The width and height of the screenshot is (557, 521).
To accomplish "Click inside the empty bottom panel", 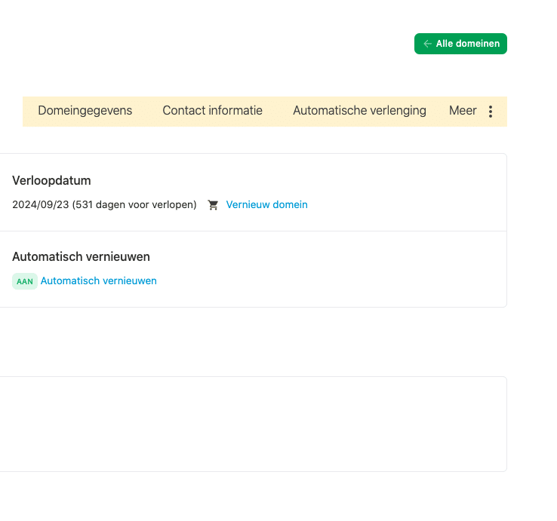I will (x=253, y=424).
